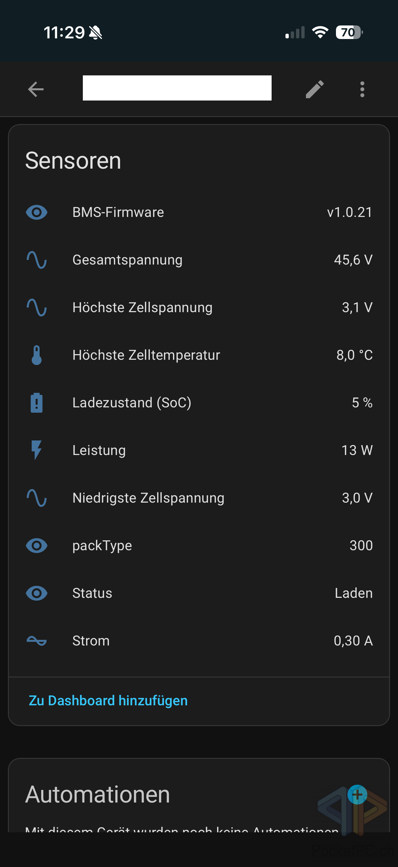The width and height of the screenshot is (398, 867).
Task: Tap the Ladezustand value 5 %
Action: pos(362,403)
